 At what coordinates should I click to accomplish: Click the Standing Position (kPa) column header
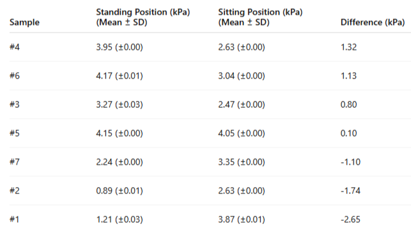tap(143, 17)
